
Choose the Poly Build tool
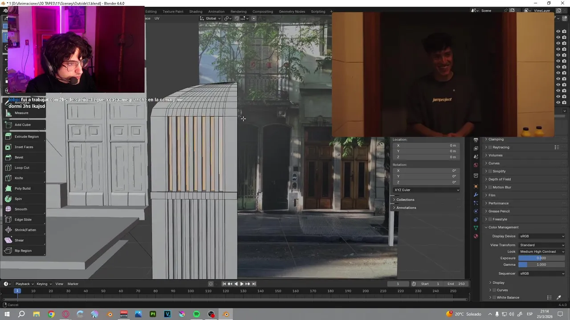coord(24,188)
